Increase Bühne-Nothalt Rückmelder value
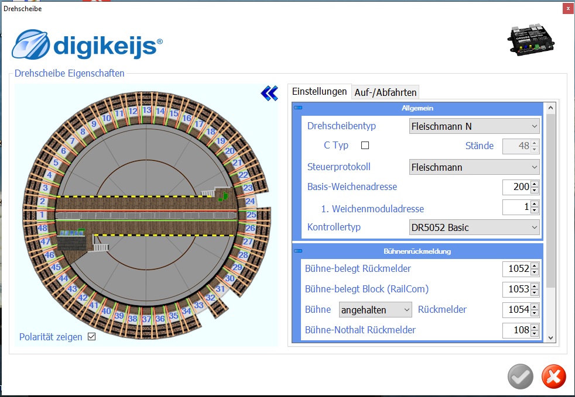 pos(535,327)
